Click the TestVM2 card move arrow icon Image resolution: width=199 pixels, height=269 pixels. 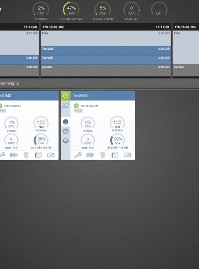pyautogui.click(x=14, y=155)
